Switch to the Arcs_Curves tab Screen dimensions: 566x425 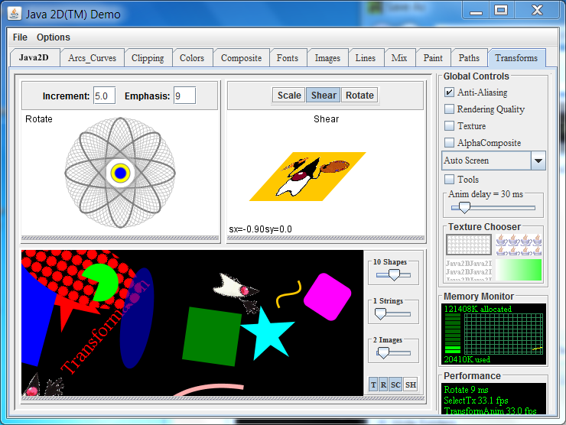coord(92,58)
